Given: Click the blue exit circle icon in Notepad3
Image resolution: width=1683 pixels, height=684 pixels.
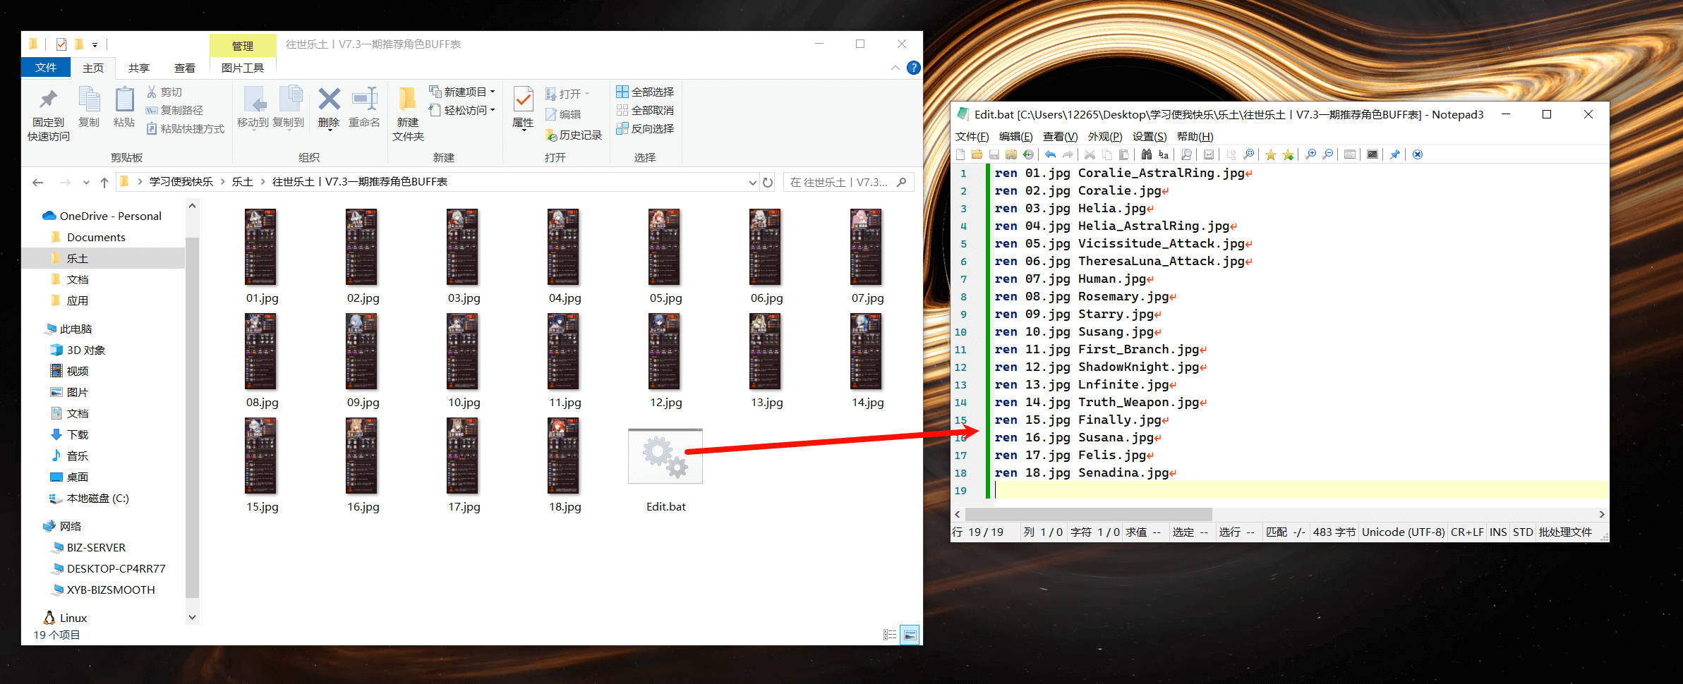Looking at the screenshot, I should point(1418,154).
